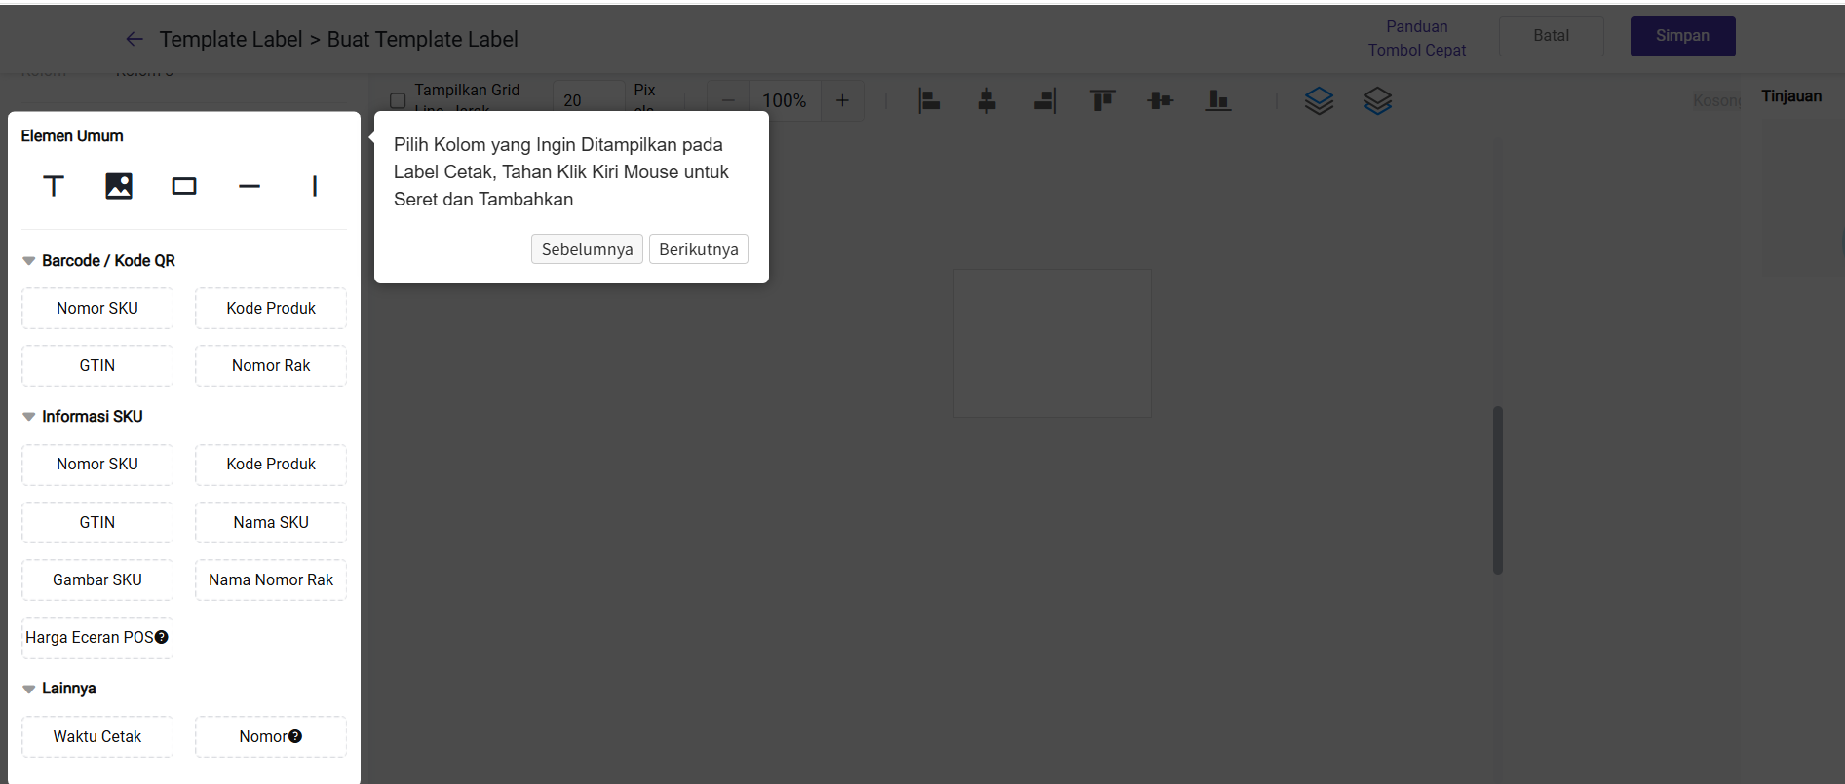Enable the Tampilkan Grid checkbox
Image resolution: width=1845 pixels, height=784 pixels.
click(398, 100)
